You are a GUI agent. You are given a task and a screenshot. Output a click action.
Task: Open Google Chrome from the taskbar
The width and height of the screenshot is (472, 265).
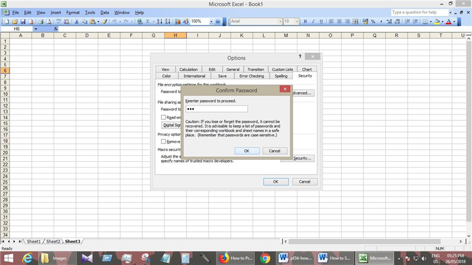[x=265, y=258]
